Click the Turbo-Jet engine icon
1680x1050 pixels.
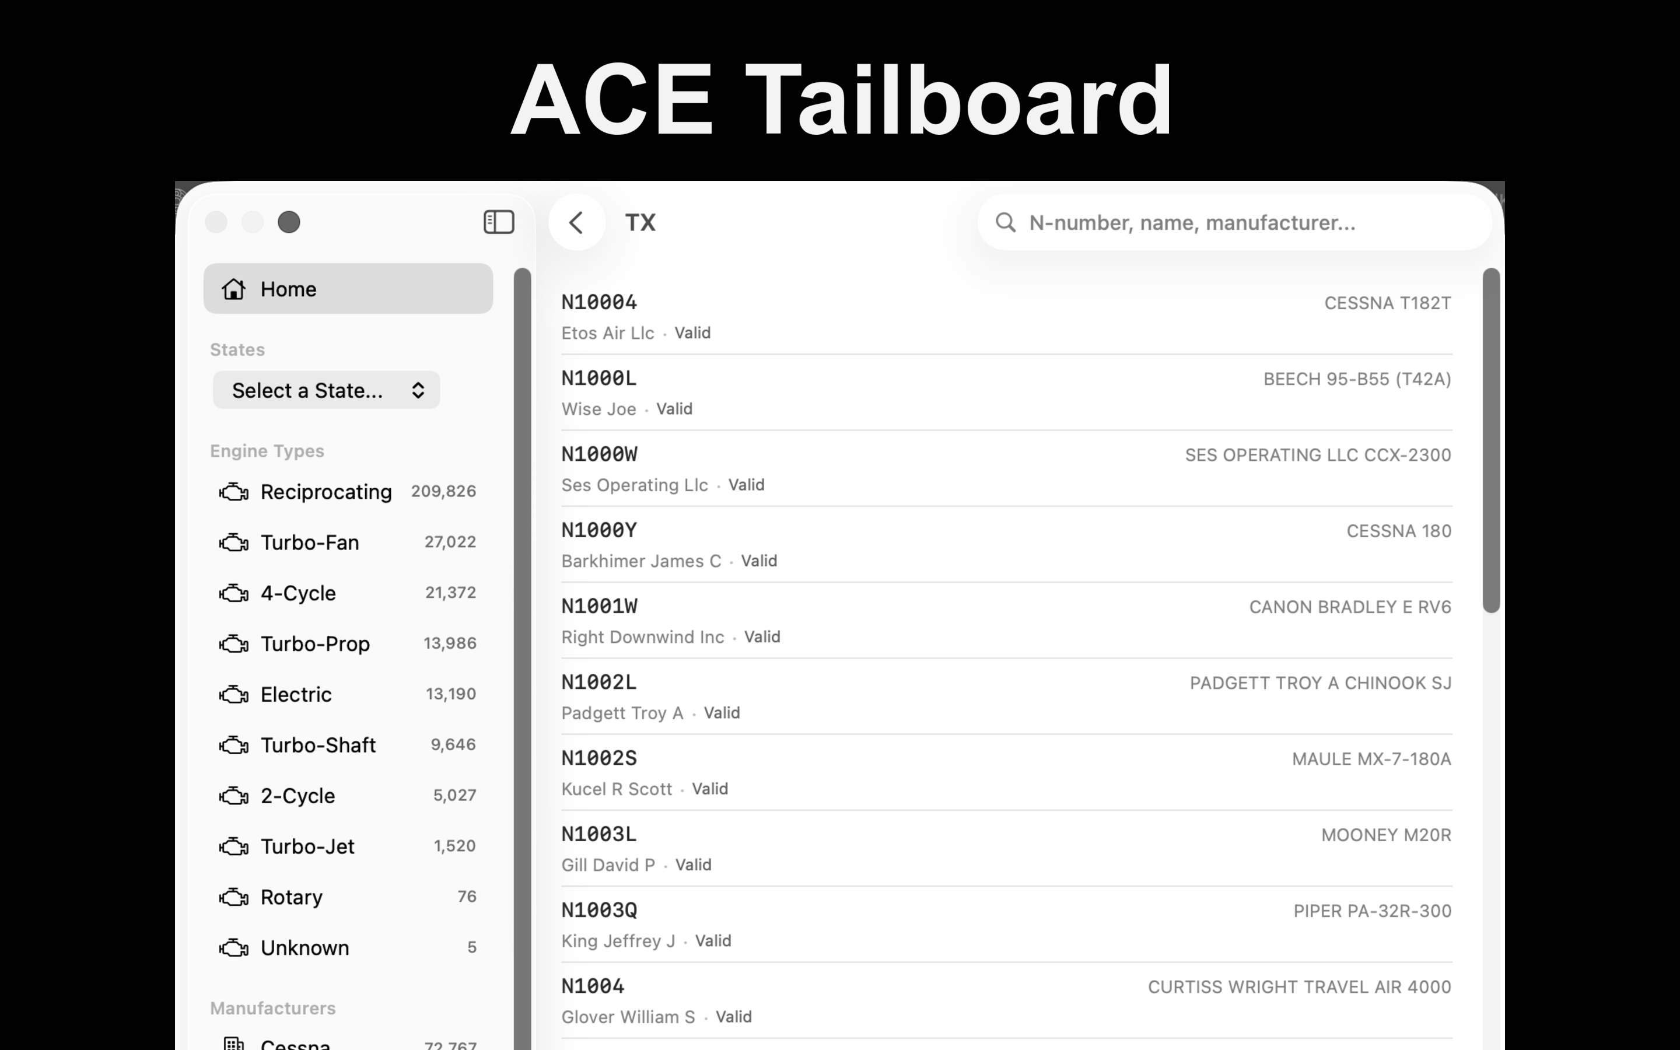[234, 847]
